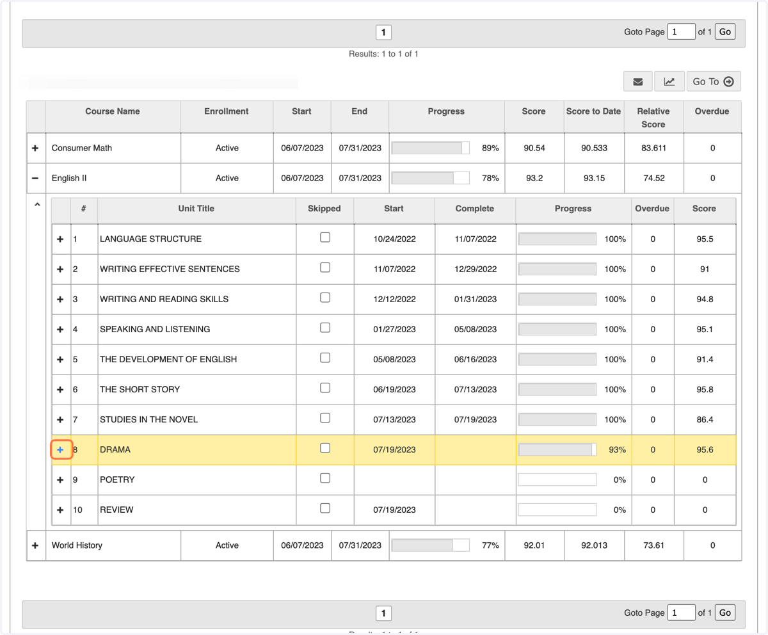Expand the Consumer Math course row
This screenshot has width=768, height=635.
click(x=36, y=148)
